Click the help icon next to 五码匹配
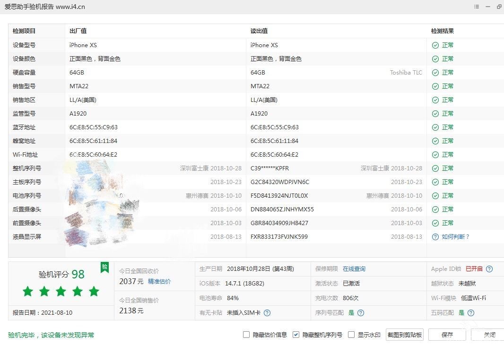This screenshot has height=344, width=504. pos(471,312)
